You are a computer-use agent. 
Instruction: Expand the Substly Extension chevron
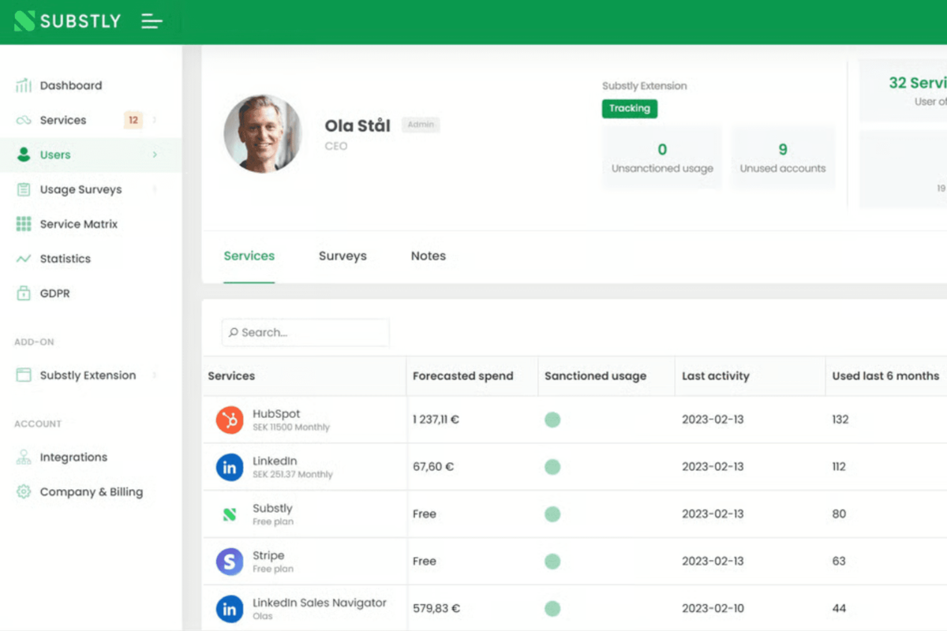click(155, 375)
